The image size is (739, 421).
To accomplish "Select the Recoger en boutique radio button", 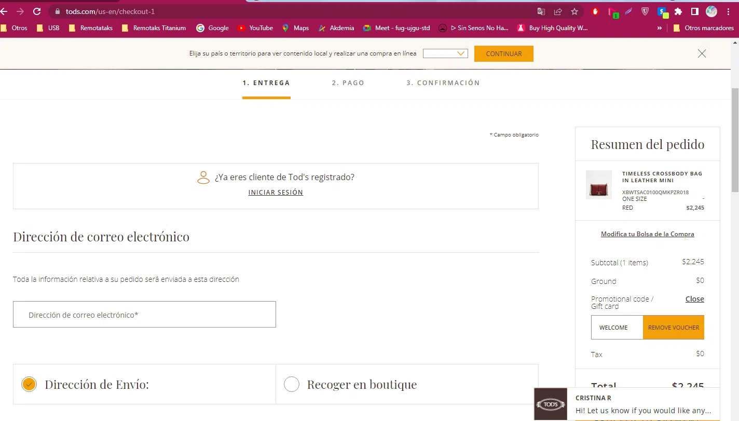I will [292, 384].
